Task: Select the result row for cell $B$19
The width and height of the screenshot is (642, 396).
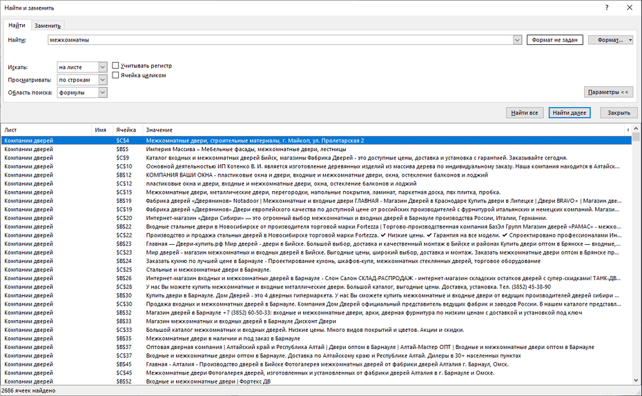Action: pos(316,201)
